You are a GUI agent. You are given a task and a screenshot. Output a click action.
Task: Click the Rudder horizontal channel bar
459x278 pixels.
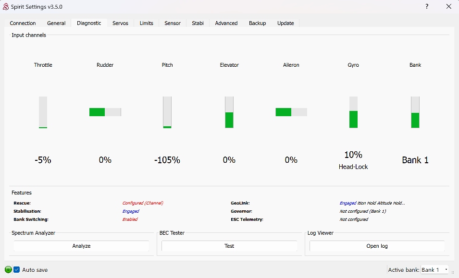coord(105,112)
